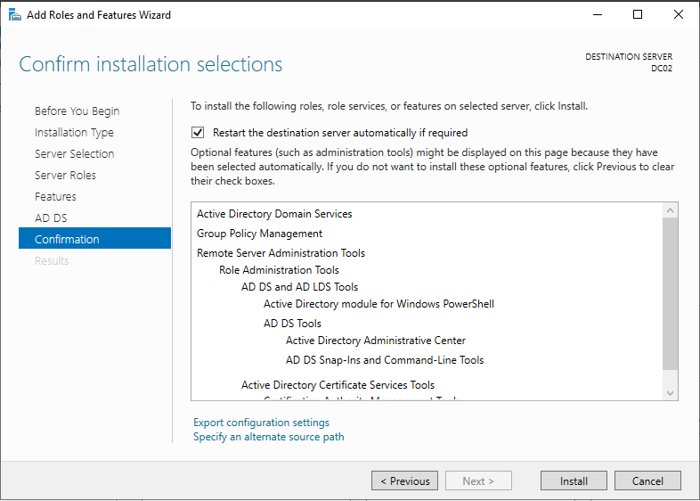Select Group Policy Management entry
Screen dimensions: 700x501
pos(259,234)
